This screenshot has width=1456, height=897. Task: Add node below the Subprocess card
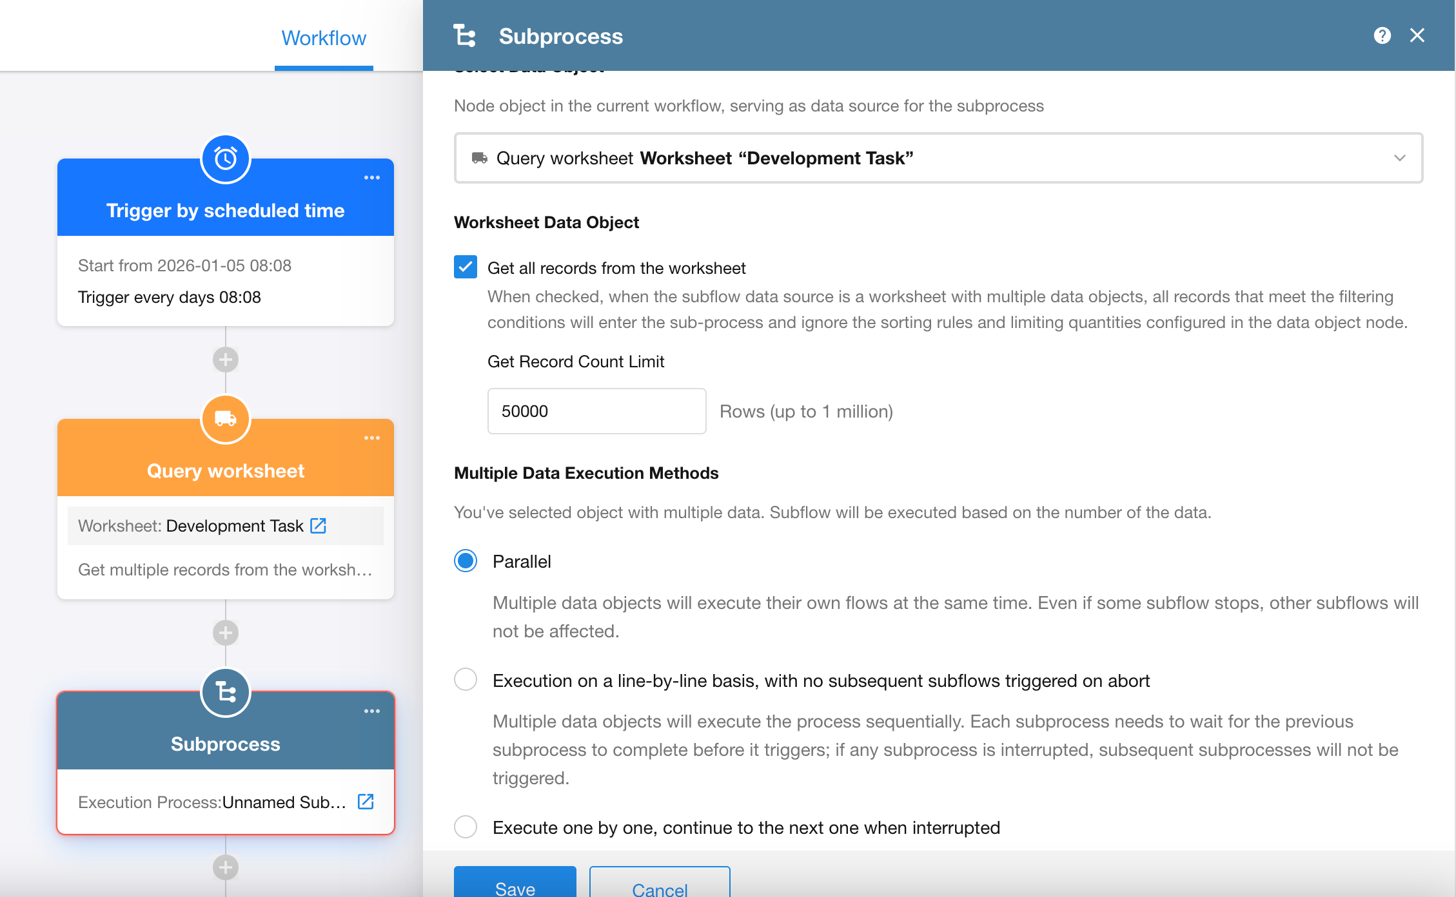[225, 867]
